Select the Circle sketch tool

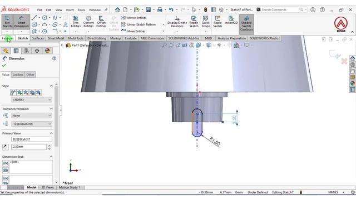point(44,18)
